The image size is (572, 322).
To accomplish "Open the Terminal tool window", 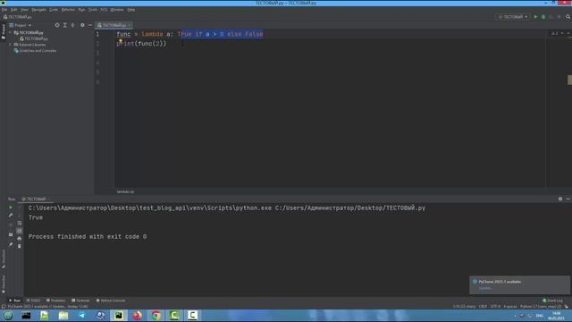I will click(80, 301).
